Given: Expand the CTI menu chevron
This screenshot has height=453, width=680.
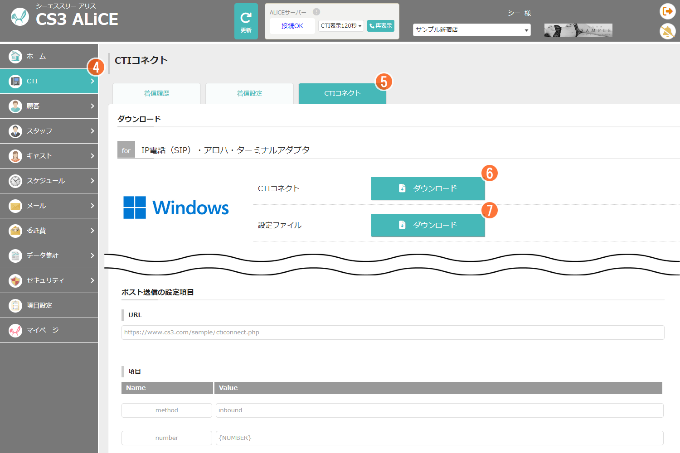Looking at the screenshot, I should [x=92, y=81].
